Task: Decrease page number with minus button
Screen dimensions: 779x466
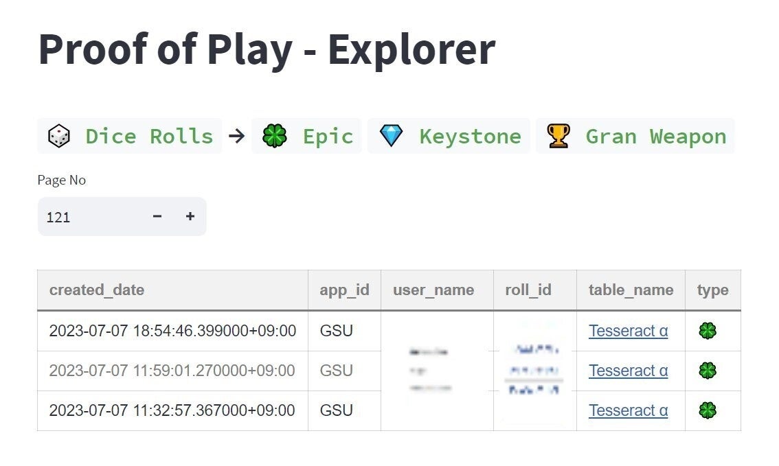Action: [x=157, y=217]
